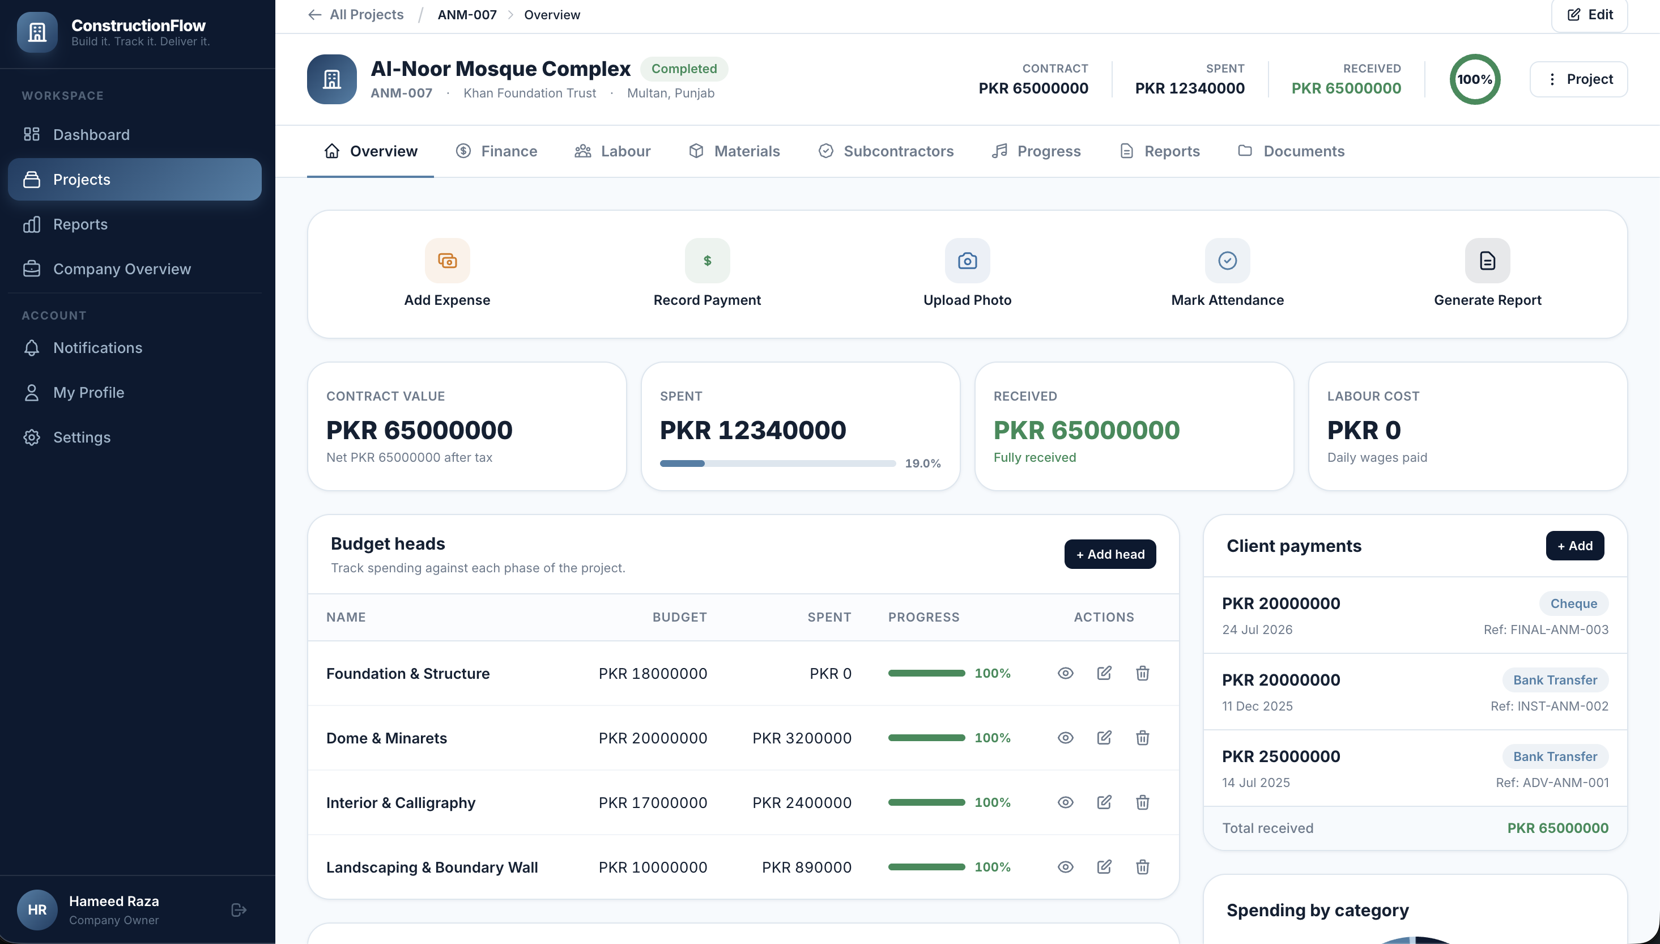Viewport: 1660px width, 944px height.
Task: Open Reports in the sidebar
Action: [x=135, y=224]
